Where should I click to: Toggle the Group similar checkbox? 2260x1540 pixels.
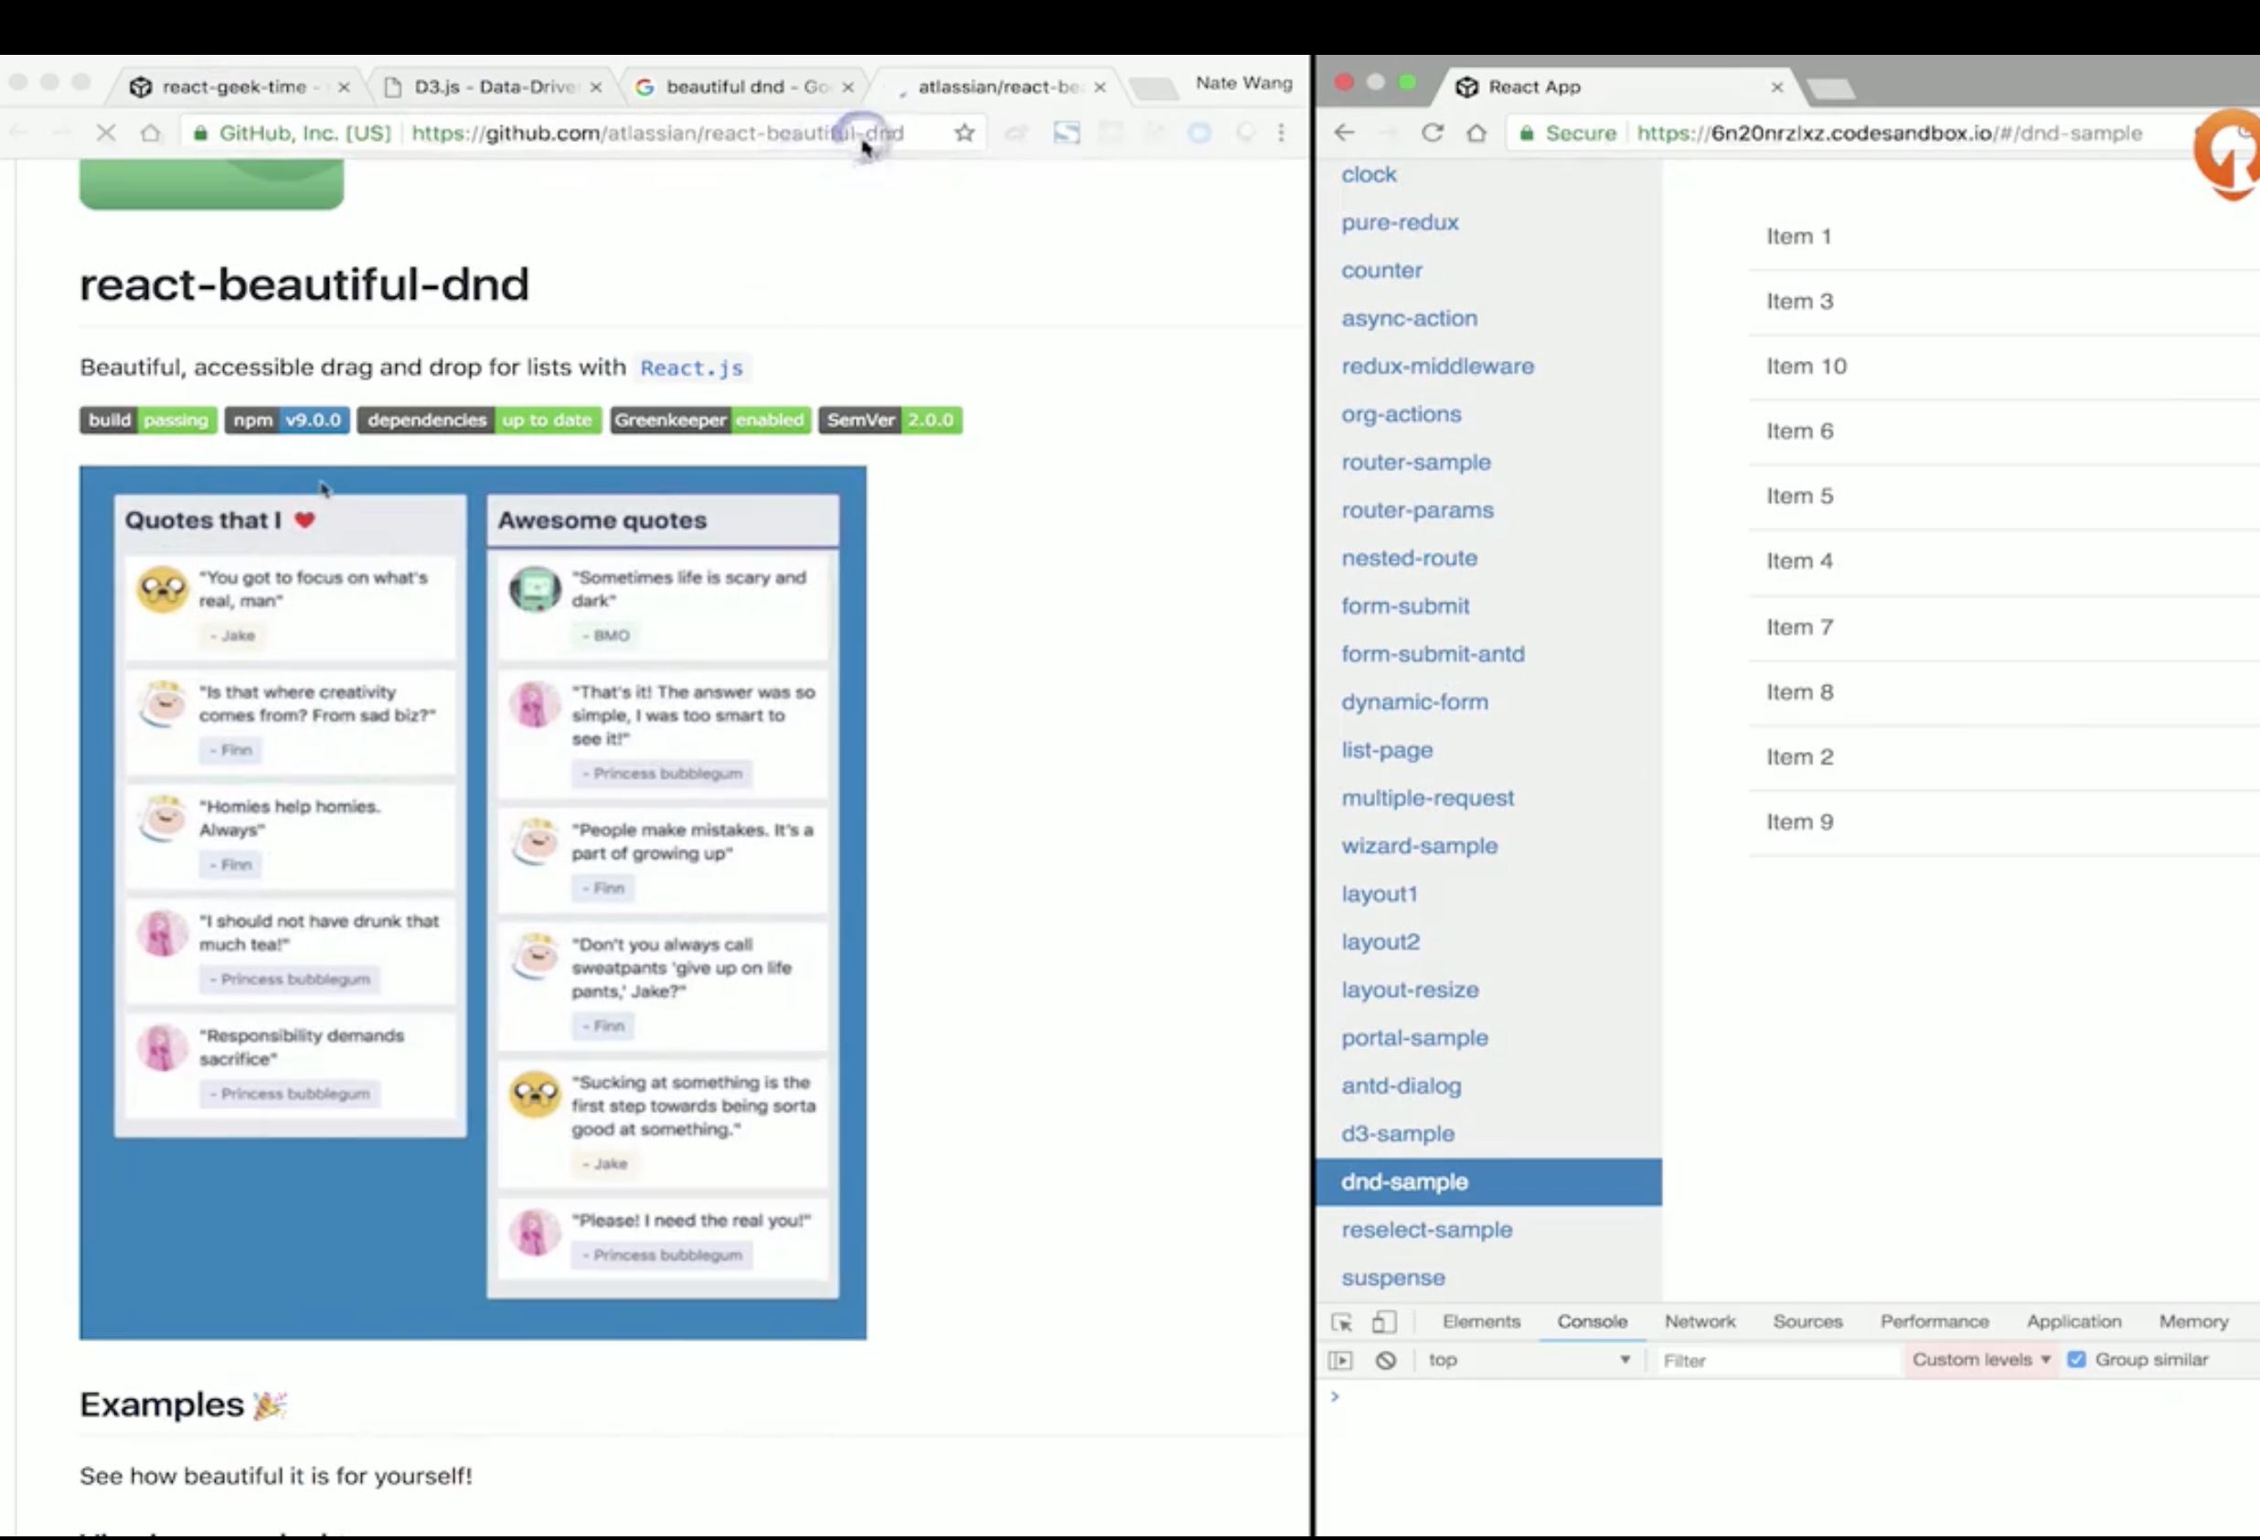click(2076, 1359)
